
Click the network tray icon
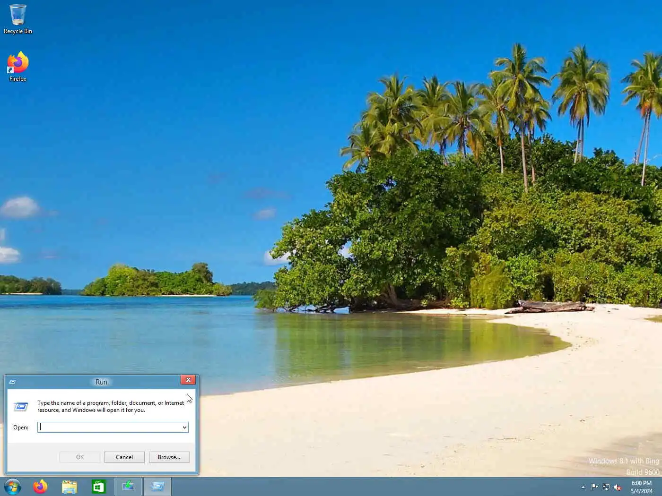[x=606, y=487]
